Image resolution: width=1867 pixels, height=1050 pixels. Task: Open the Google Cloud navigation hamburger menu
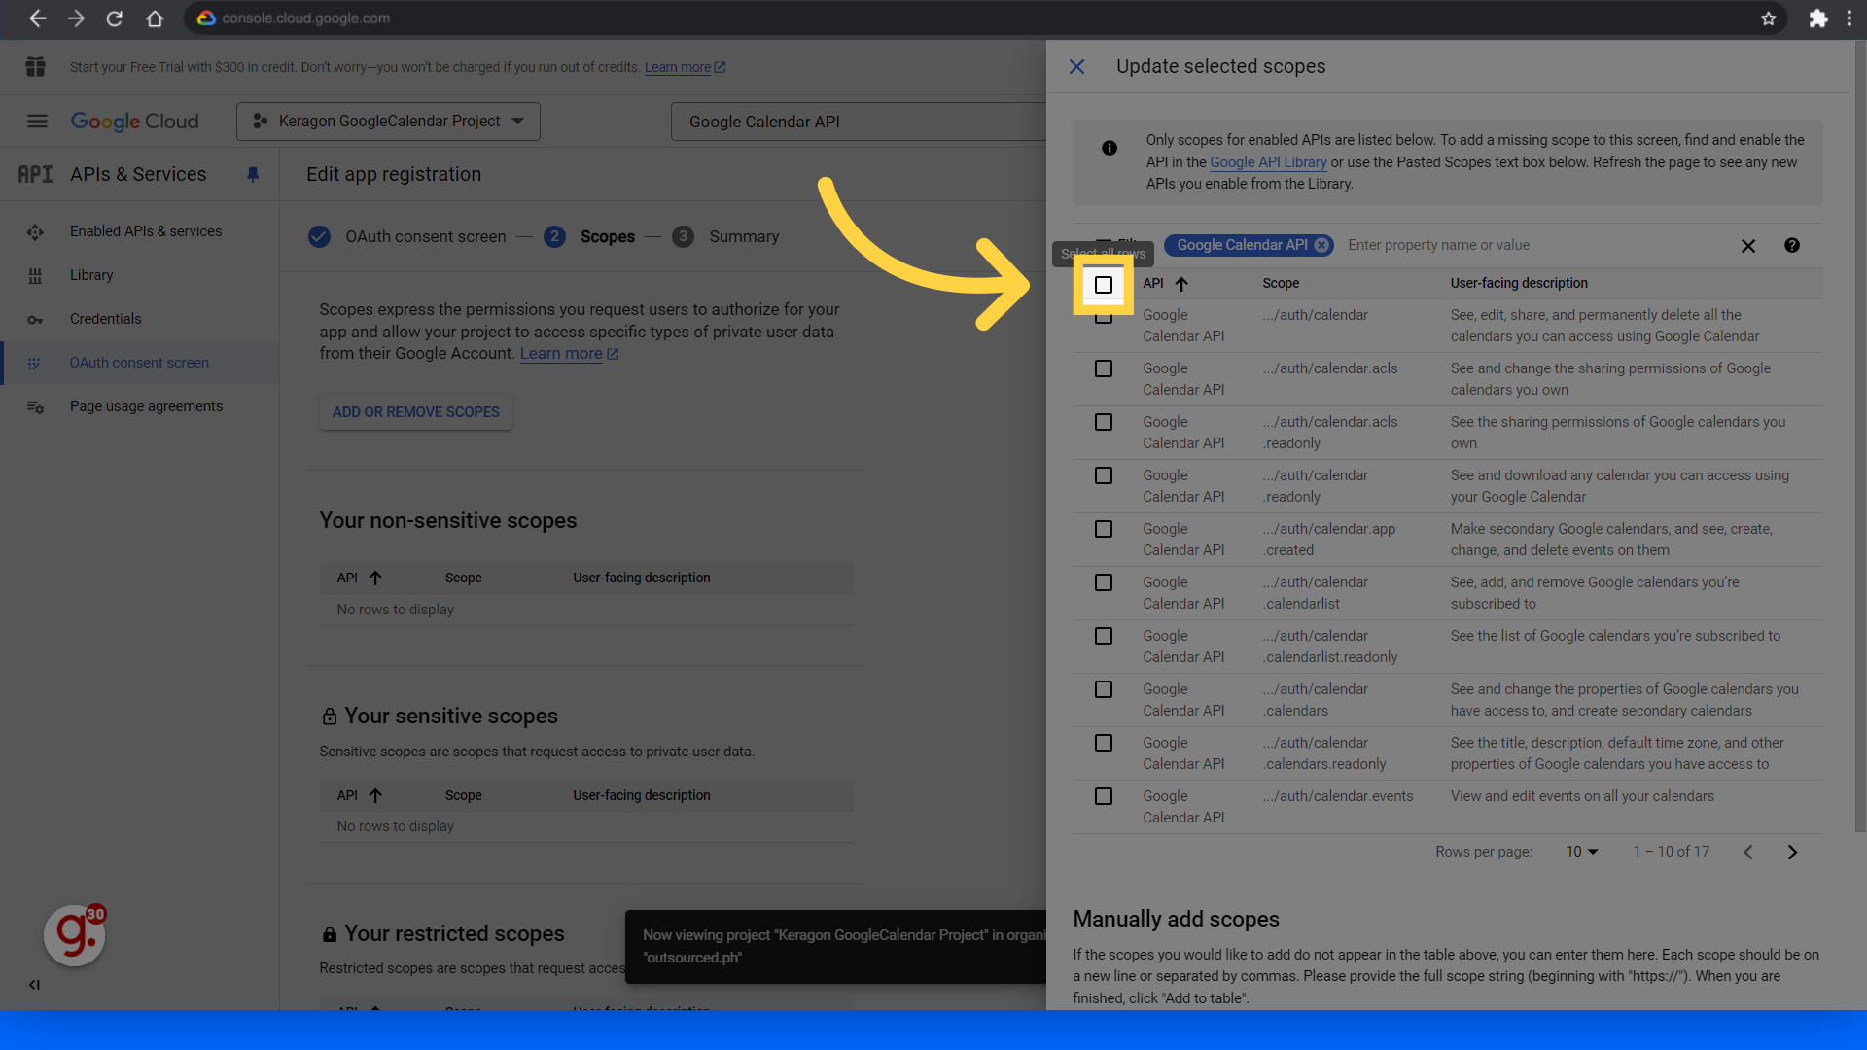click(x=37, y=122)
